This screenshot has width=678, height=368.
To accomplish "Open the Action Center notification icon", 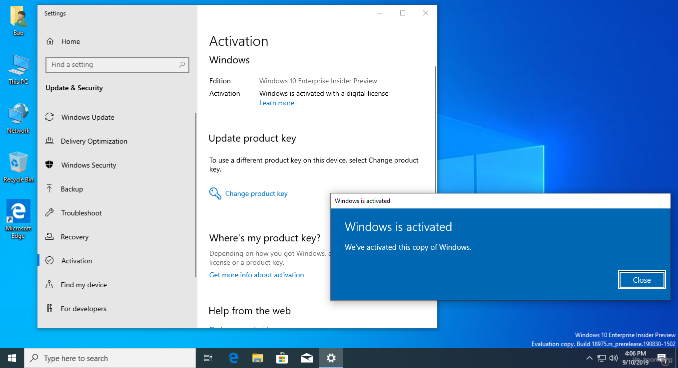I will click(663, 358).
